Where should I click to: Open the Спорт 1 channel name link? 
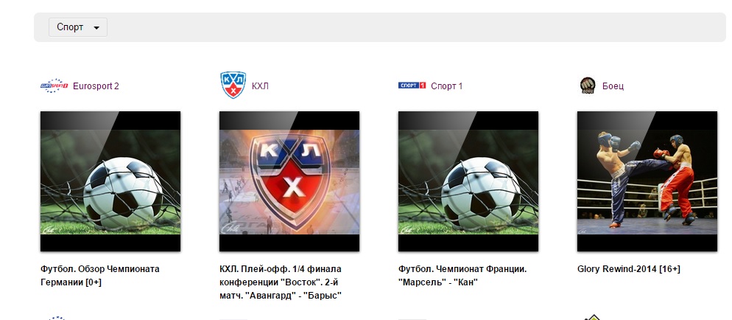coord(447,86)
